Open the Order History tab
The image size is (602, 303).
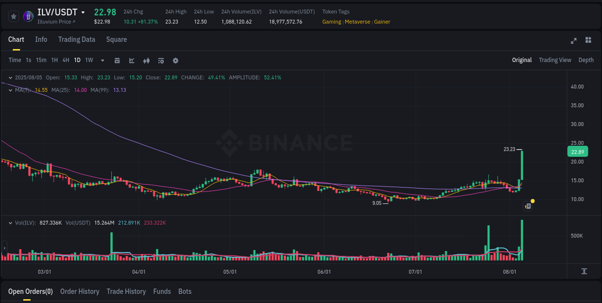point(79,291)
